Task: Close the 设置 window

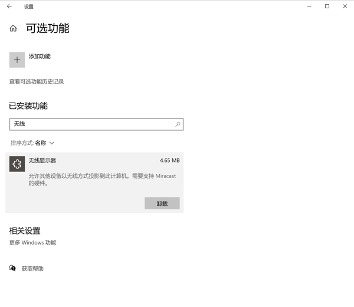Action: coord(344,6)
